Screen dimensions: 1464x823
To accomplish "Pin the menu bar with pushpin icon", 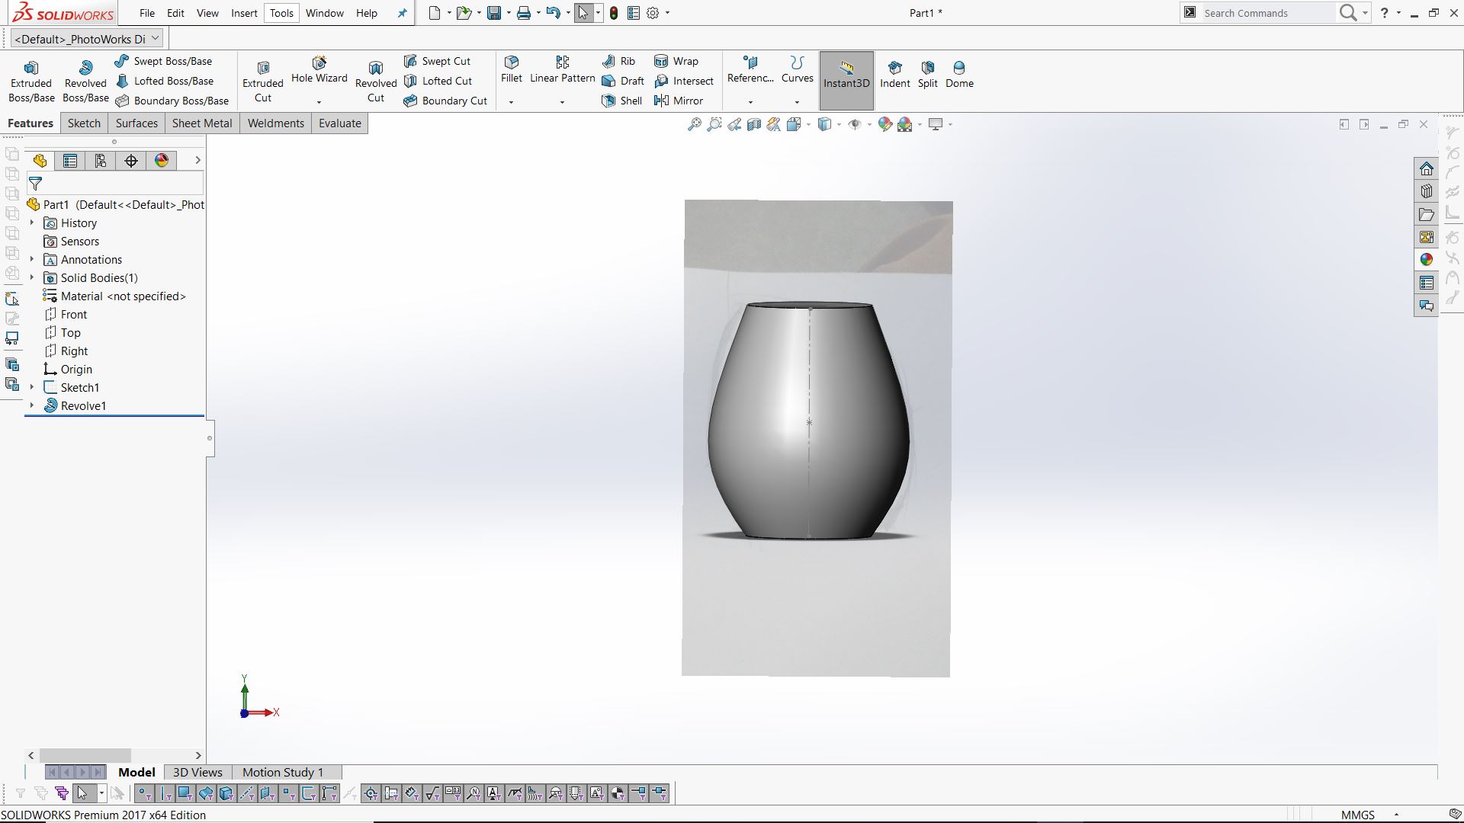I will (x=402, y=13).
